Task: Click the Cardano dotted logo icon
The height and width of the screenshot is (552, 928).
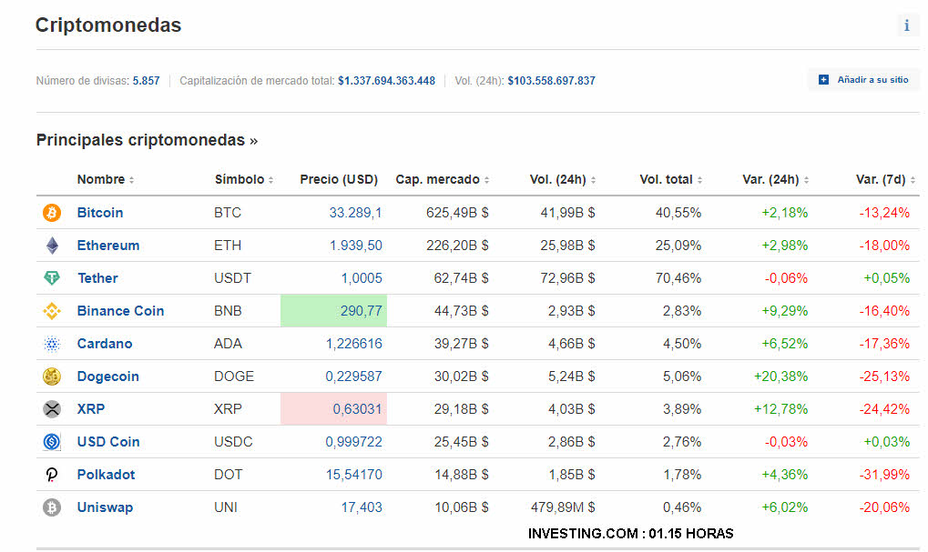Action: pos(52,344)
